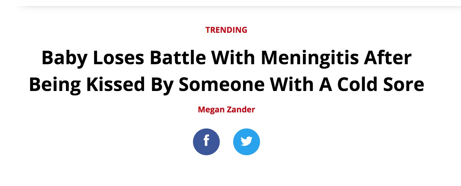
Task: Select the headline line starting 'Baby Loses Battle'
Action: (x=226, y=58)
